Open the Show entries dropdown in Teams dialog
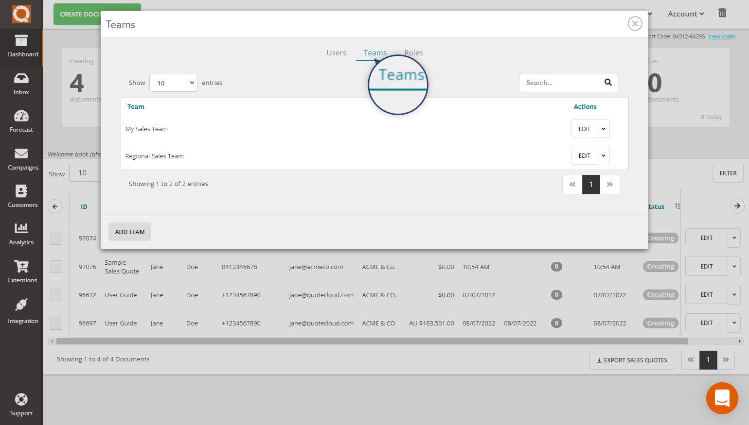The image size is (749, 425). tap(173, 83)
